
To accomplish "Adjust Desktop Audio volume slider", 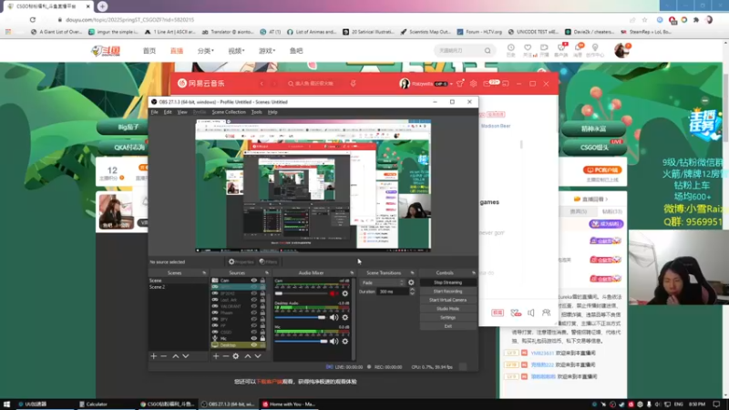I will (x=301, y=317).
